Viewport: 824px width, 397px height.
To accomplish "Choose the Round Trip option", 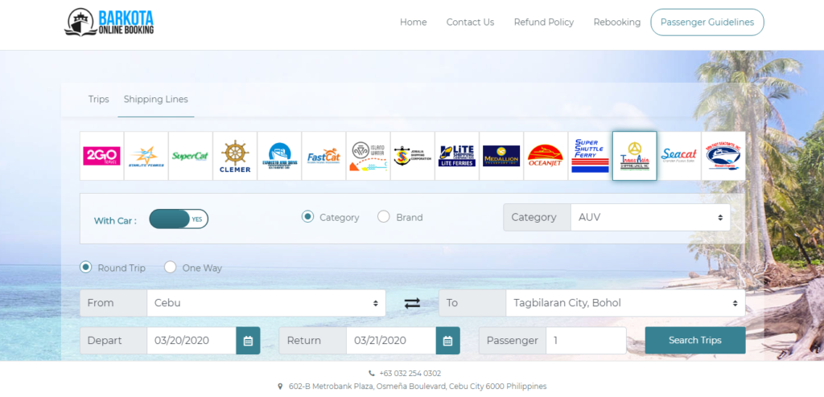I will tap(85, 268).
